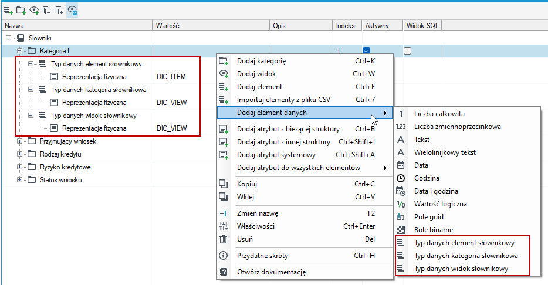The height and width of the screenshot is (285, 548).
Task: Click the sliders icon beside Właściwości
Action: pyautogui.click(x=224, y=226)
